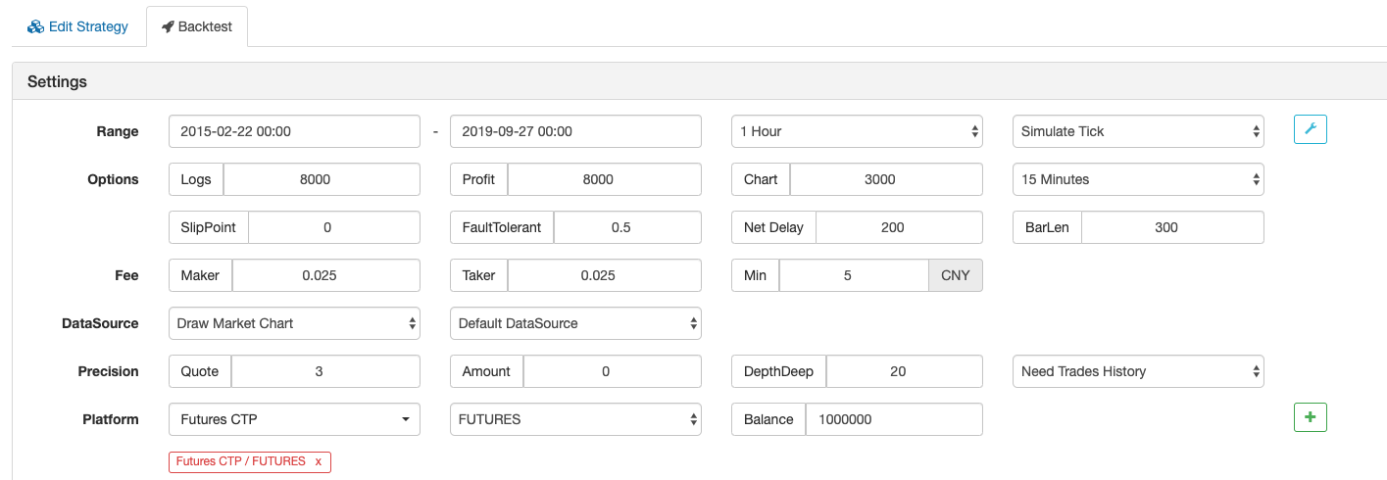Screen dimensions: 1387x480
Task: Expand the FUTURES symbol dropdown
Action: coord(575,419)
